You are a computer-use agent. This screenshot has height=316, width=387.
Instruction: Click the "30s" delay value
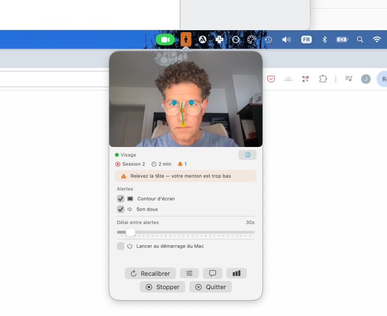pyautogui.click(x=250, y=222)
